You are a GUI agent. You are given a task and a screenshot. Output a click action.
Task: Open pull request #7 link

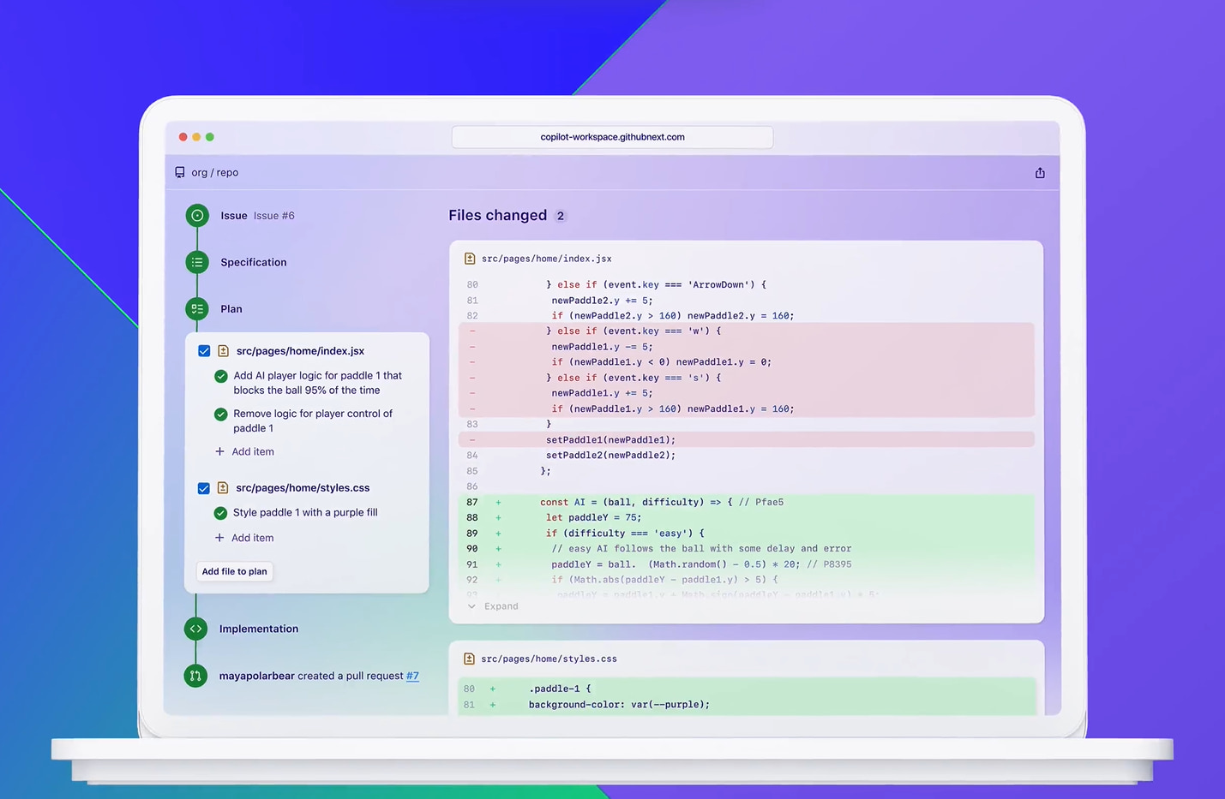tap(412, 676)
